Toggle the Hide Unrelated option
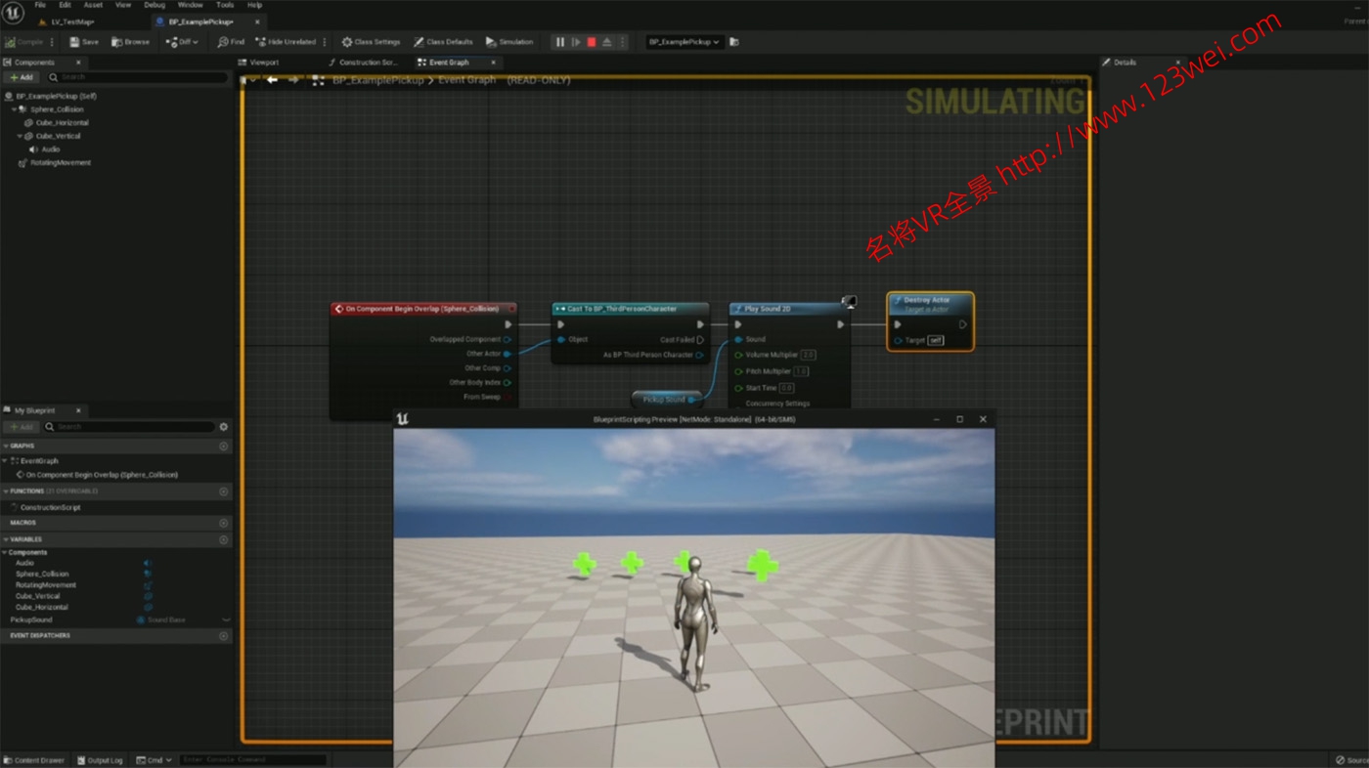The height and width of the screenshot is (768, 1369). pos(286,42)
